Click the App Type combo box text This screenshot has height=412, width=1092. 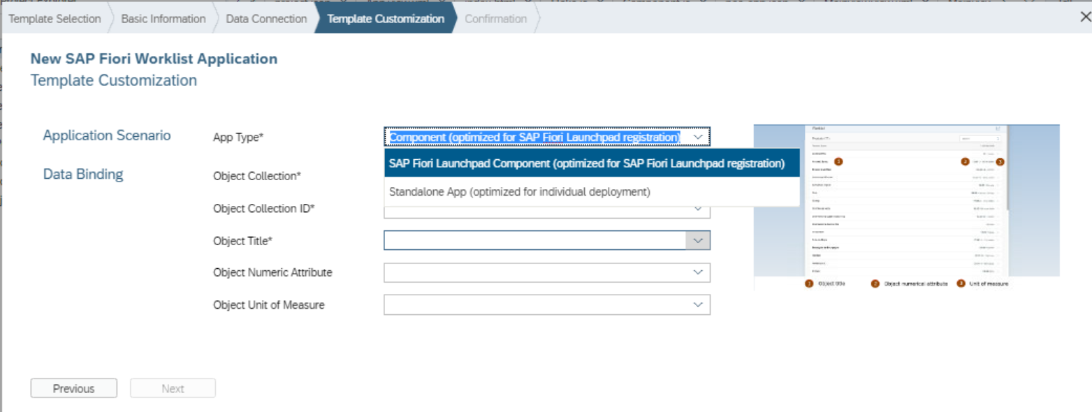534,137
